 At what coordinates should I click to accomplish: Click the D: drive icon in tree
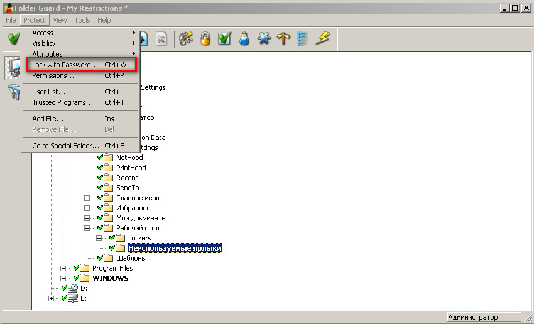point(74,288)
